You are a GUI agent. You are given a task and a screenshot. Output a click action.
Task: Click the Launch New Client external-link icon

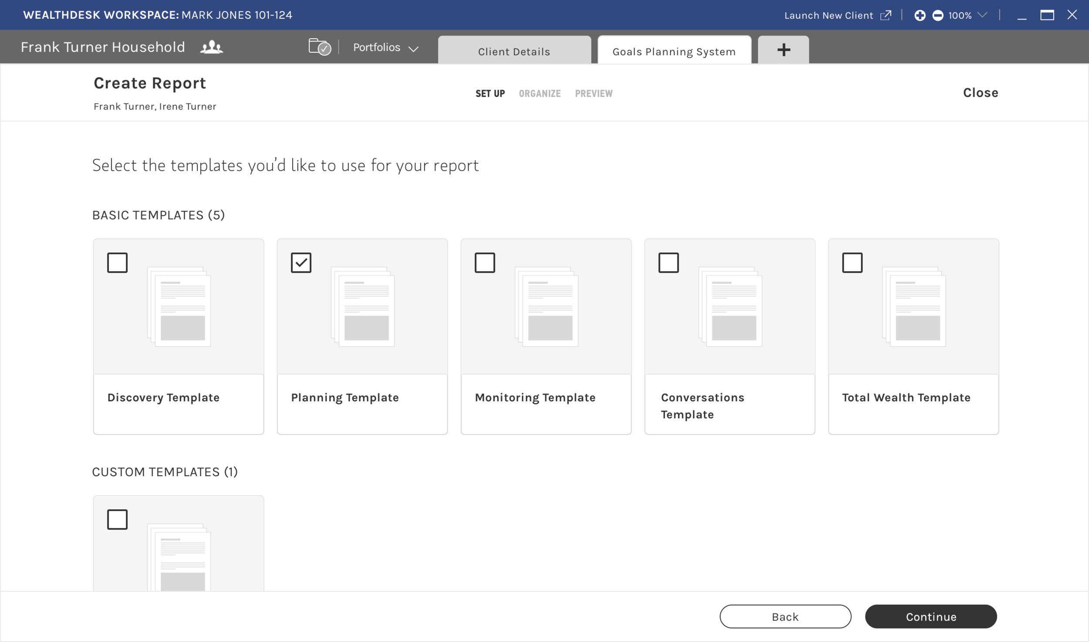(885, 16)
